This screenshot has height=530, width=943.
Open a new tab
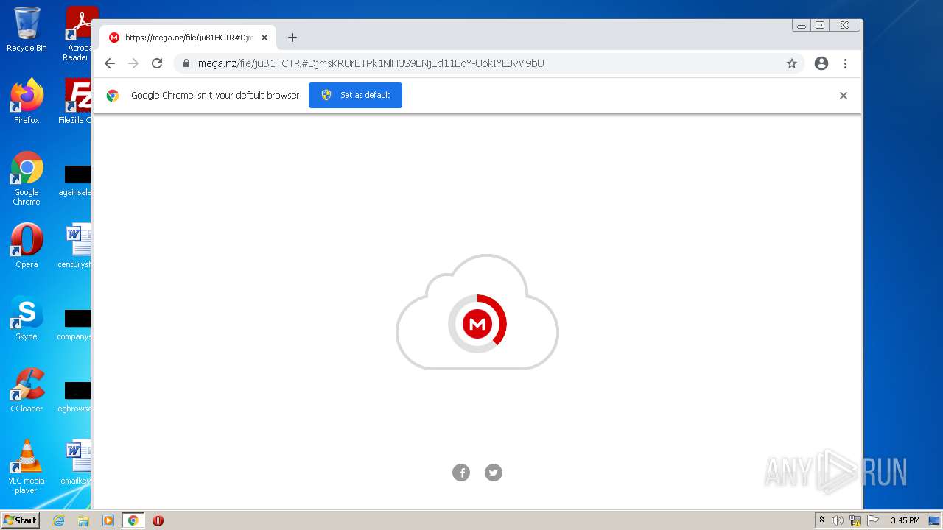click(x=292, y=38)
